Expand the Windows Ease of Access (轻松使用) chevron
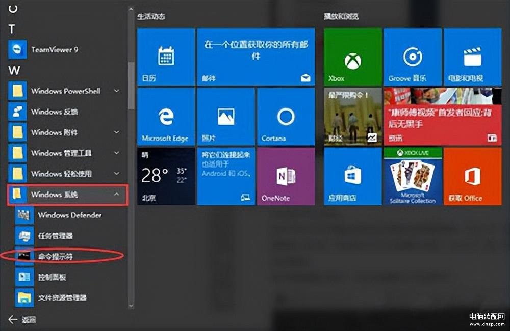This screenshot has height=331, width=510. point(116,174)
